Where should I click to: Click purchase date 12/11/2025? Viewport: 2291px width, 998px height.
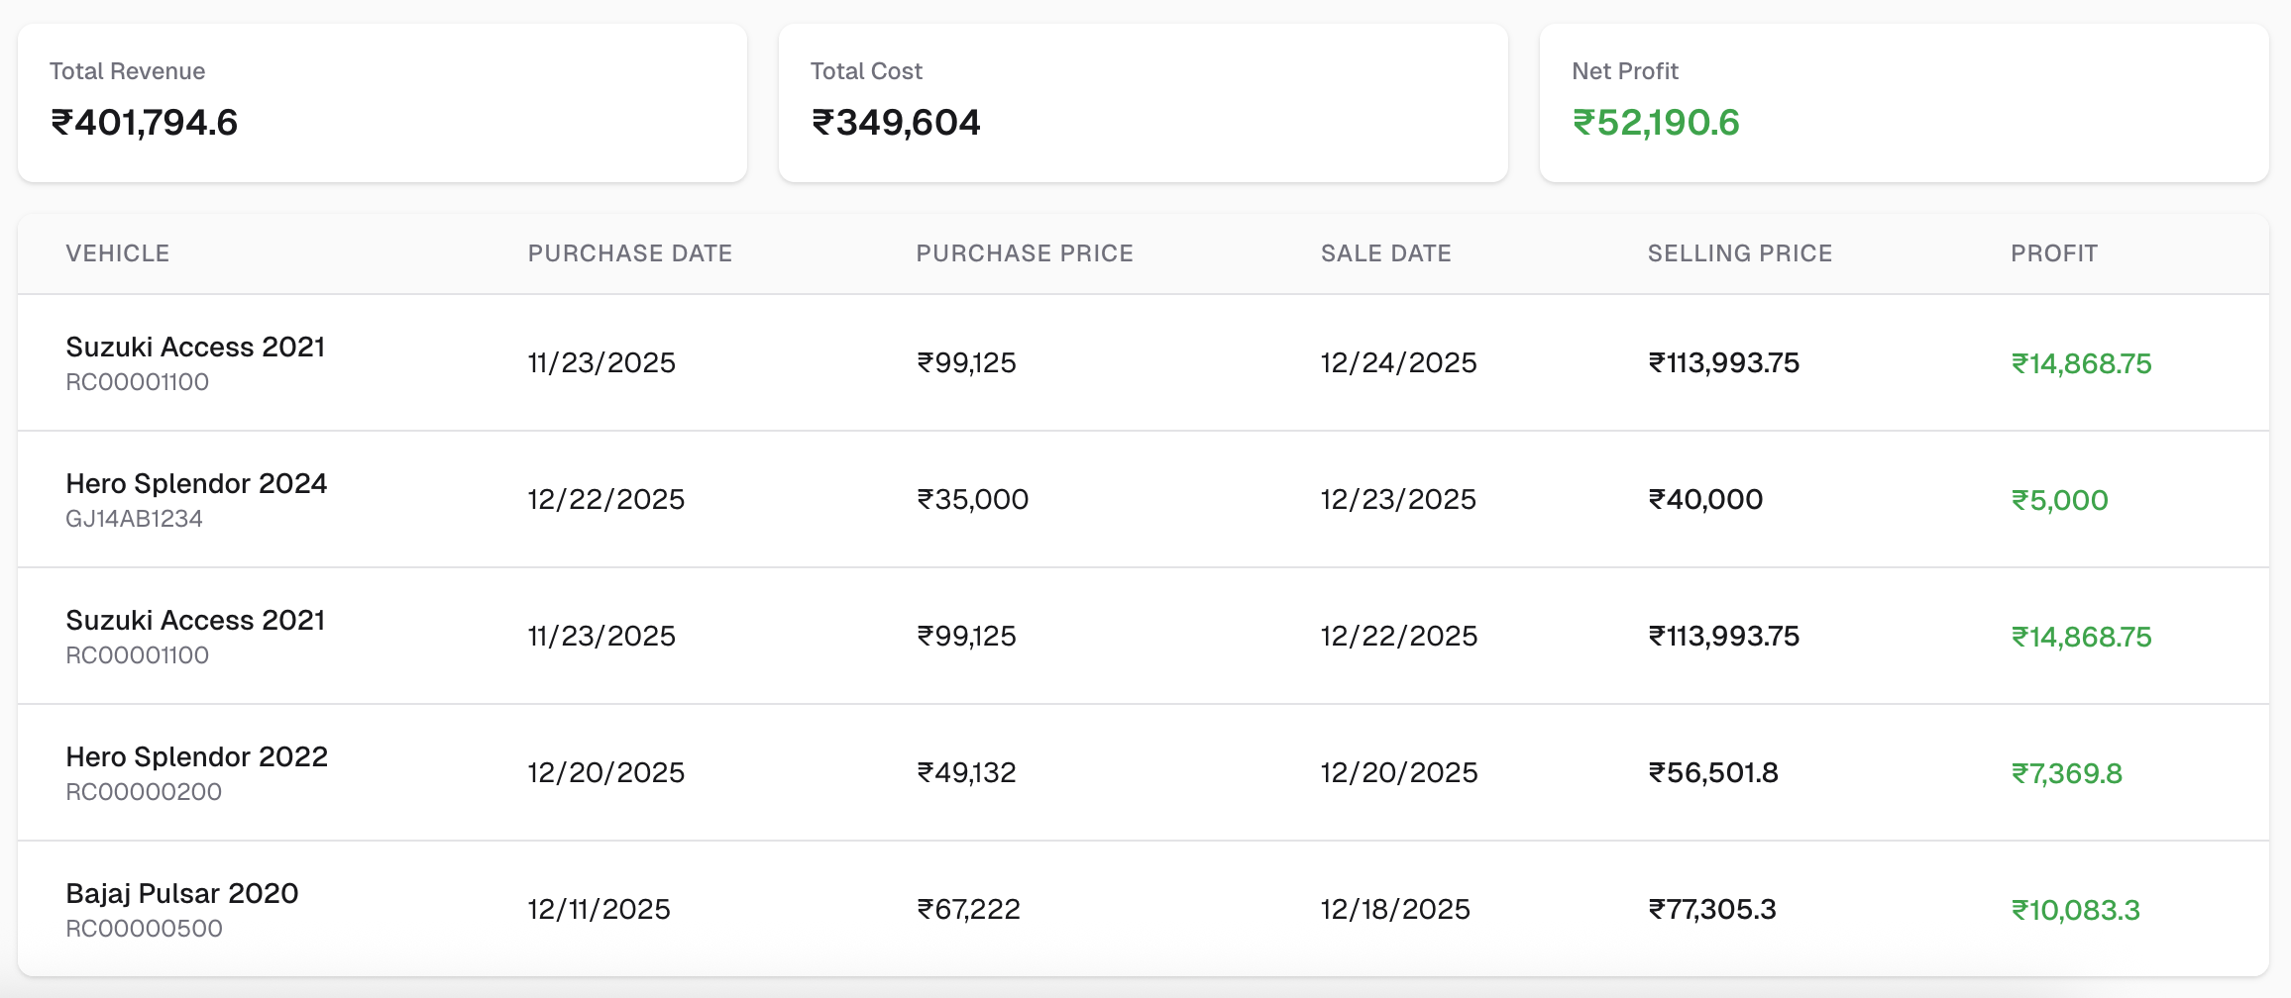599,909
